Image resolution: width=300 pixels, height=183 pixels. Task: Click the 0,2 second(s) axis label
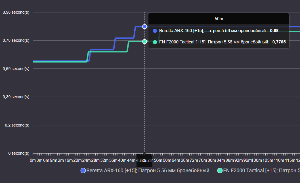click(17, 125)
